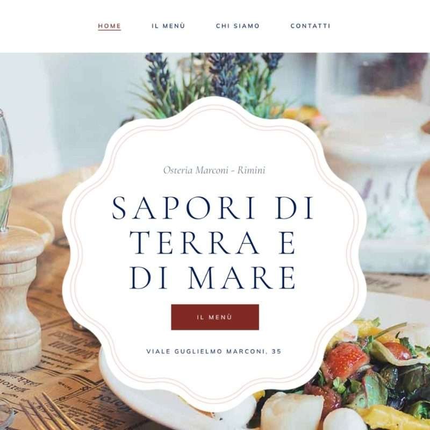Click the fork on the newspaper placemat
This screenshot has height=430, width=430.
pos(49,411)
